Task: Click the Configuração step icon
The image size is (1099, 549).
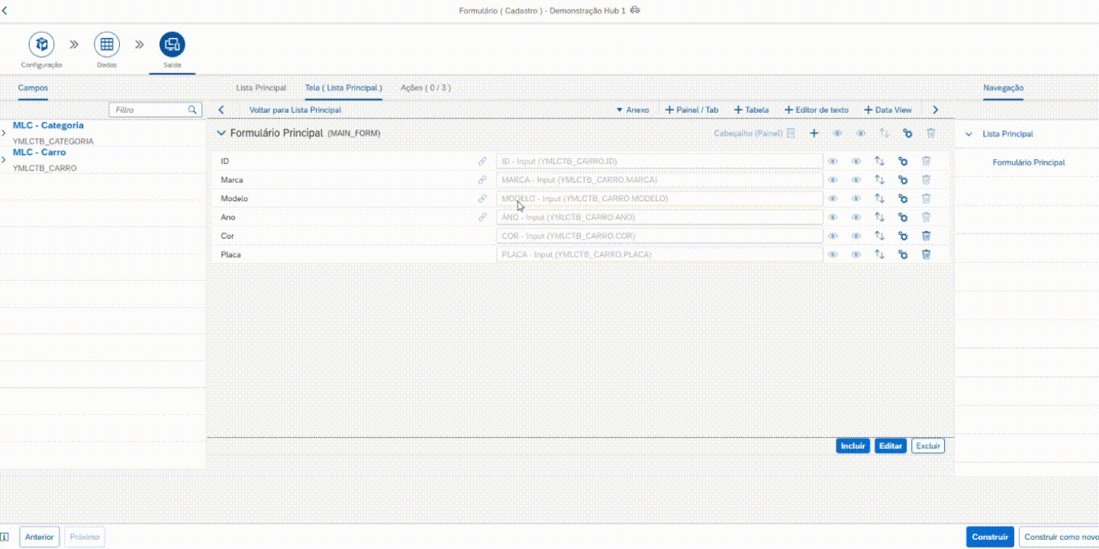Action: pyautogui.click(x=41, y=44)
